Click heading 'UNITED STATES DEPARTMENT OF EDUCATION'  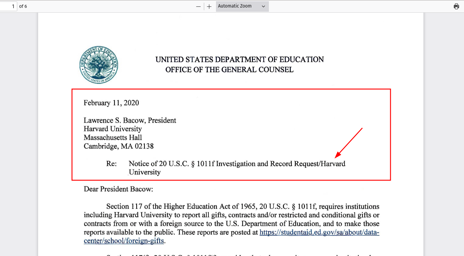tap(240, 59)
